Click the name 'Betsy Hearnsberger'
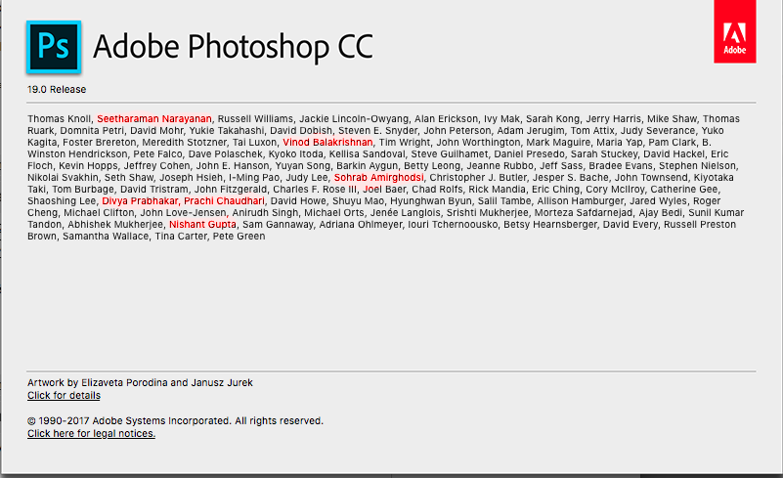The image size is (783, 478). click(550, 224)
